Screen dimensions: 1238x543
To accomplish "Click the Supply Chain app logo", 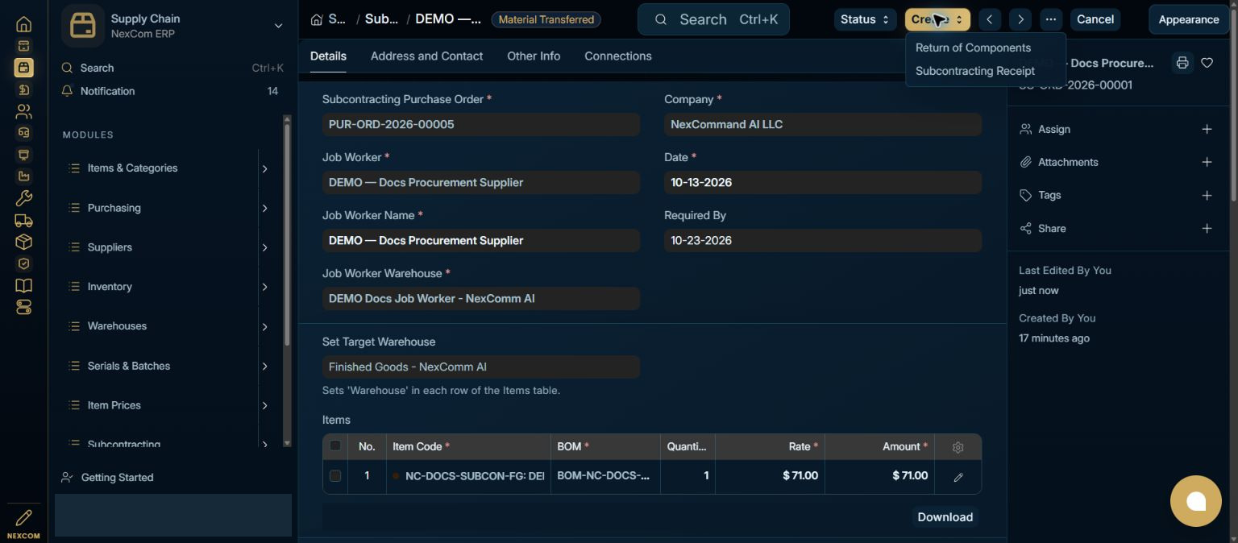I will pos(83,26).
